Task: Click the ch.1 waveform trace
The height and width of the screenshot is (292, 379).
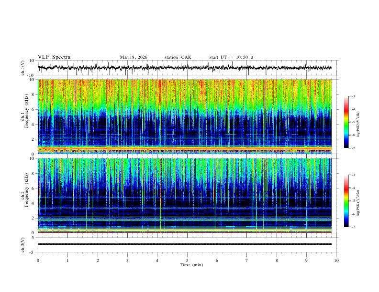Action: [x=185, y=68]
